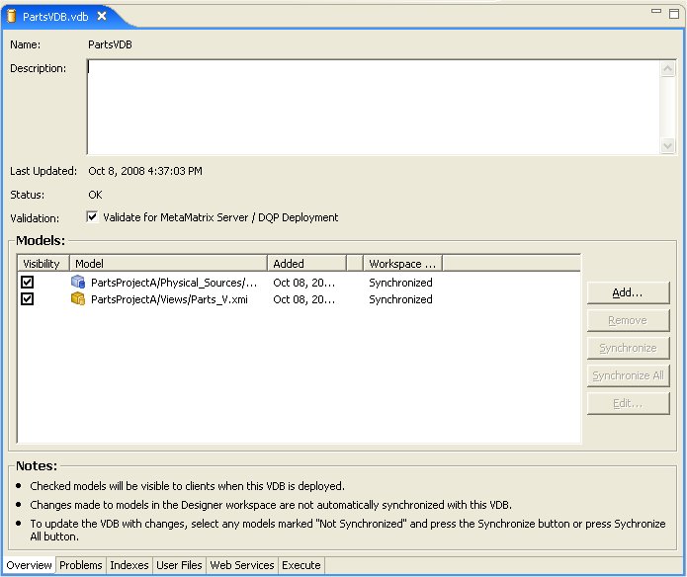Screen dimensions: 687x577
Task: Click the PartsVDB.vdb file icon in tab
Action: click(12, 16)
